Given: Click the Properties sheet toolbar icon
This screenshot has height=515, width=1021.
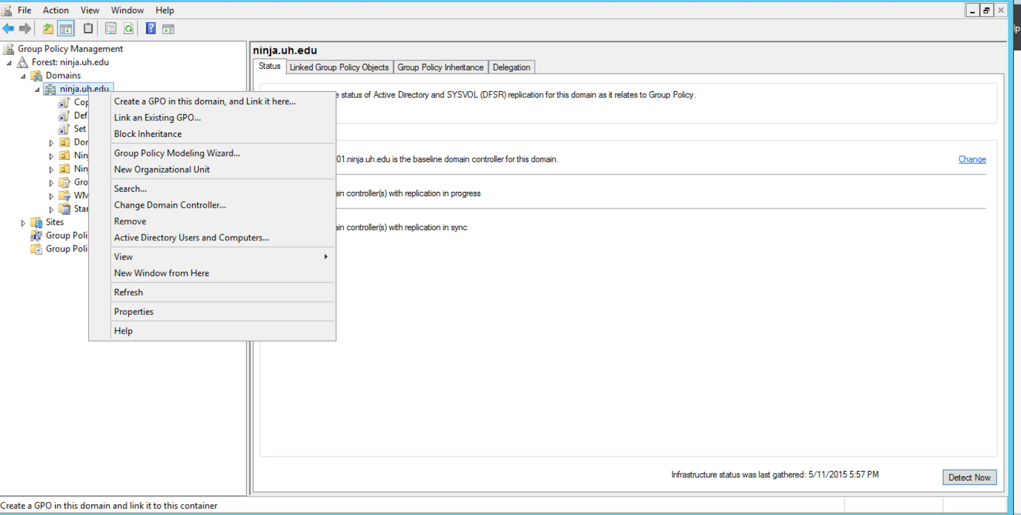Looking at the screenshot, I should coord(110,29).
